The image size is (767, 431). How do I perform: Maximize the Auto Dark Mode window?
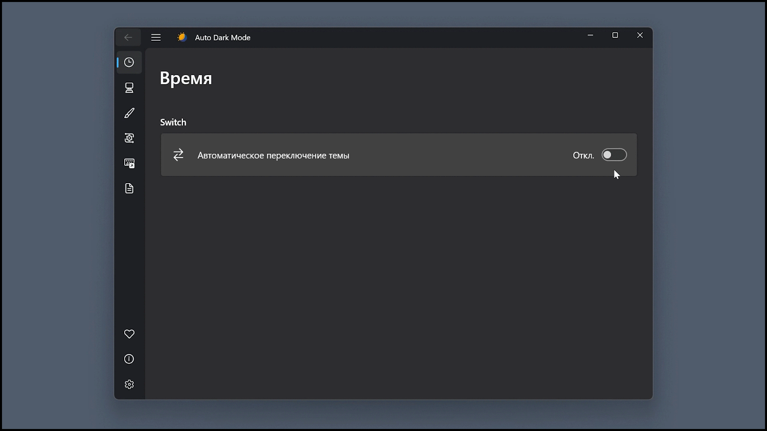click(x=615, y=36)
